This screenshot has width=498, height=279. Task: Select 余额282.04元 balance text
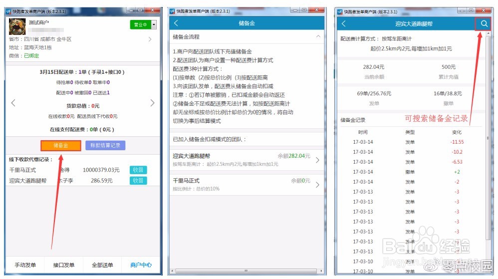pos(294,156)
